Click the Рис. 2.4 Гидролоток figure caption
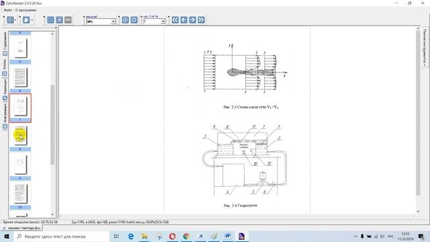The width and height of the screenshot is (430, 242). [x=241, y=206]
